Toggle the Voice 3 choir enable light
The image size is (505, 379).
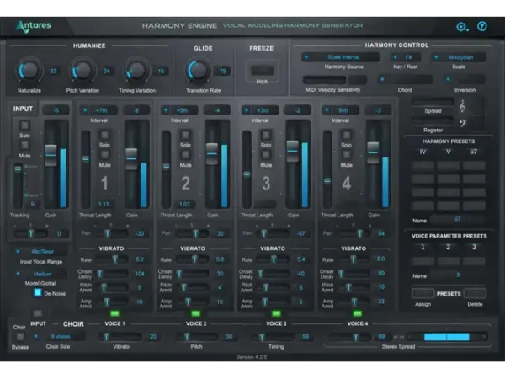coord(276,313)
